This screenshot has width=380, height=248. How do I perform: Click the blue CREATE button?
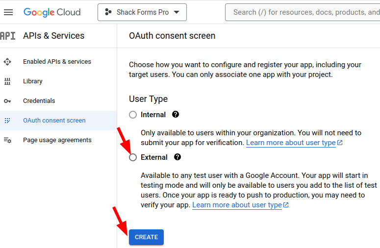tap(147, 237)
